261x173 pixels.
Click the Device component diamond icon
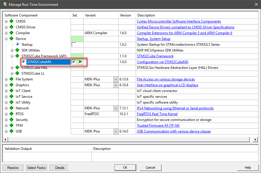[x=12, y=38]
